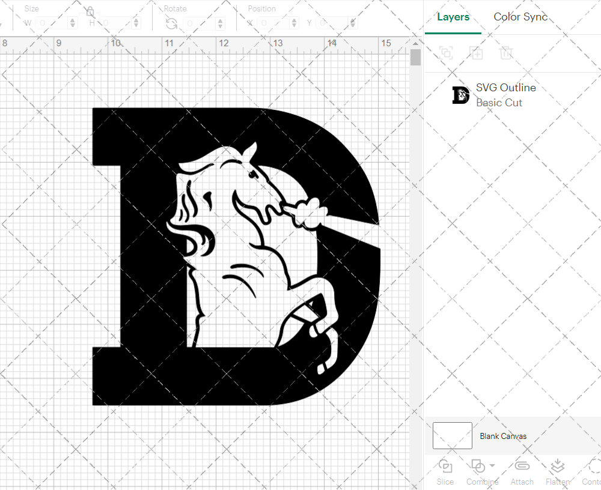601x490 pixels.
Task: Click the Position Y input field
Action: (x=332, y=23)
